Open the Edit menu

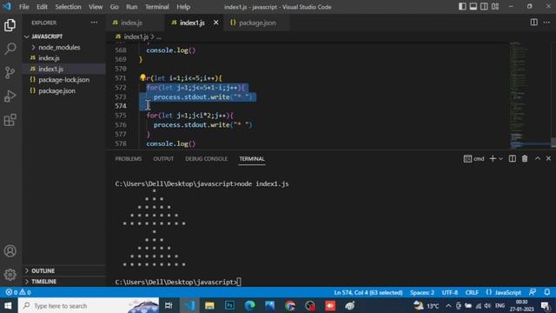pos(42,7)
